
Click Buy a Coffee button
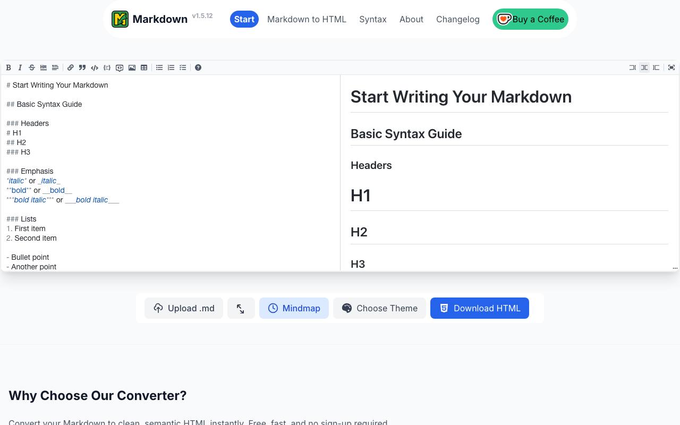pyautogui.click(x=530, y=19)
